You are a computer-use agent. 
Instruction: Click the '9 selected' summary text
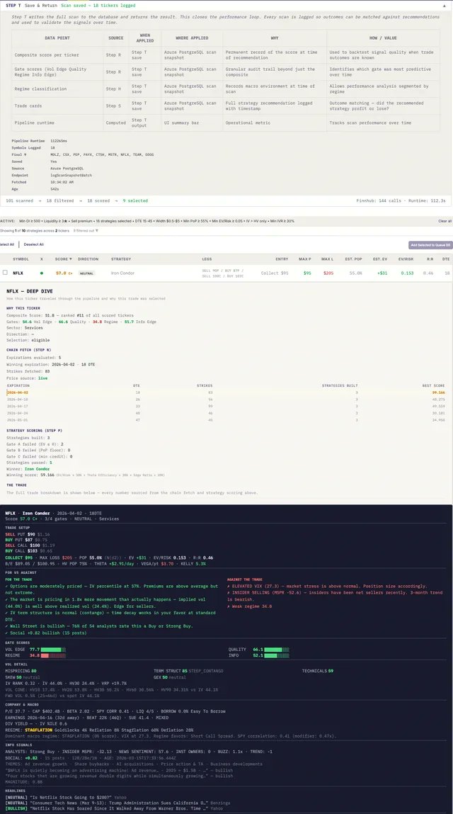[x=135, y=200]
